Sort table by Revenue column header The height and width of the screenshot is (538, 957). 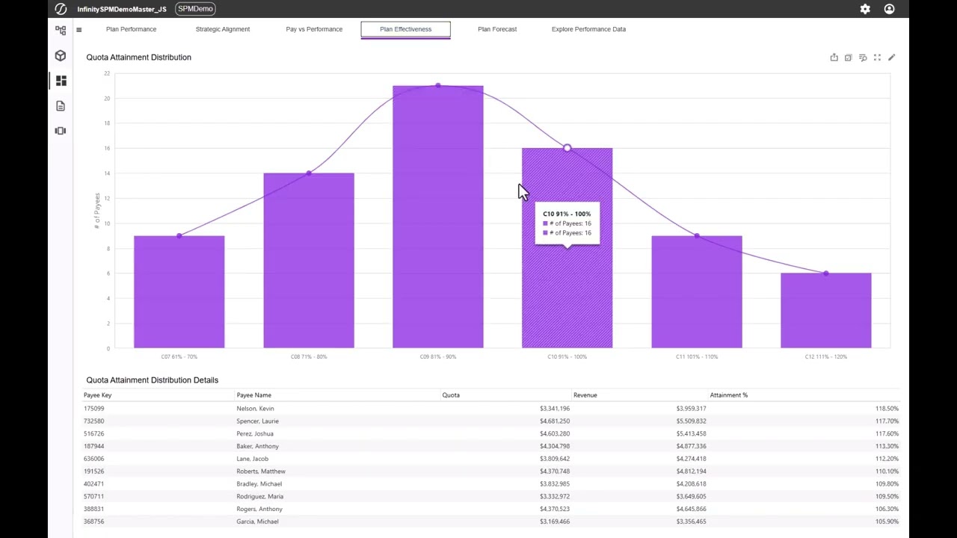pos(585,395)
